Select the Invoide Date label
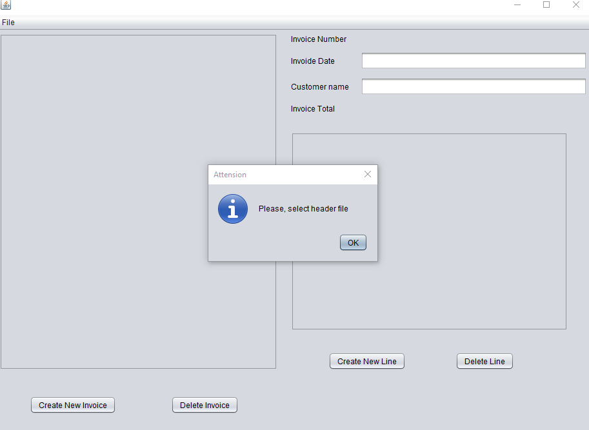This screenshot has height=430, width=589. [x=312, y=61]
